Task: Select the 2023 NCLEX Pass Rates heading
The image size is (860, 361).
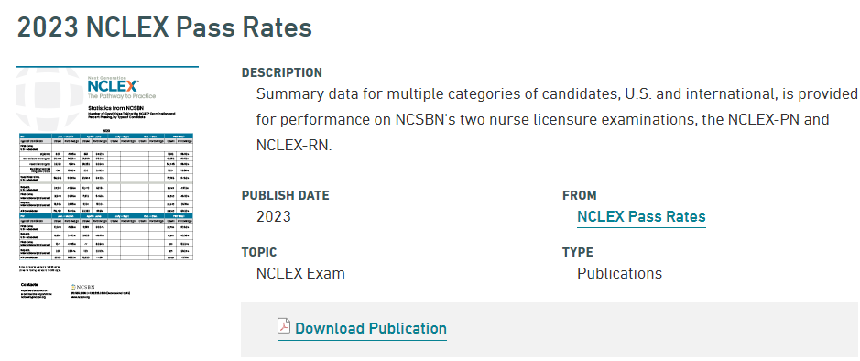Action: click(x=165, y=27)
